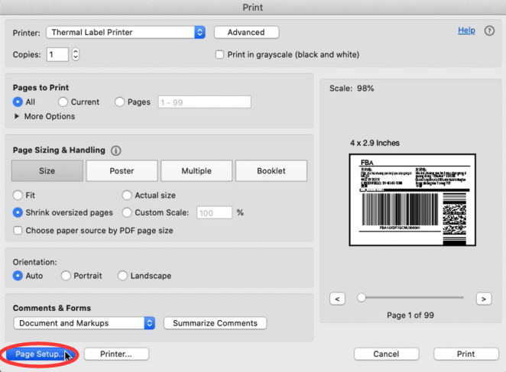Toggle Print in grayscale checkbox
Screen dimensions: 506x372
coord(219,54)
